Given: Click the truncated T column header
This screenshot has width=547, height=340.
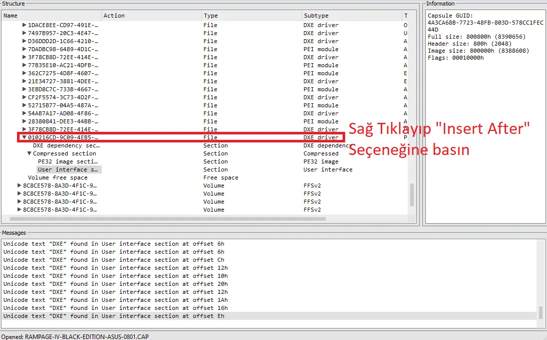Looking at the screenshot, I should 405,16.
